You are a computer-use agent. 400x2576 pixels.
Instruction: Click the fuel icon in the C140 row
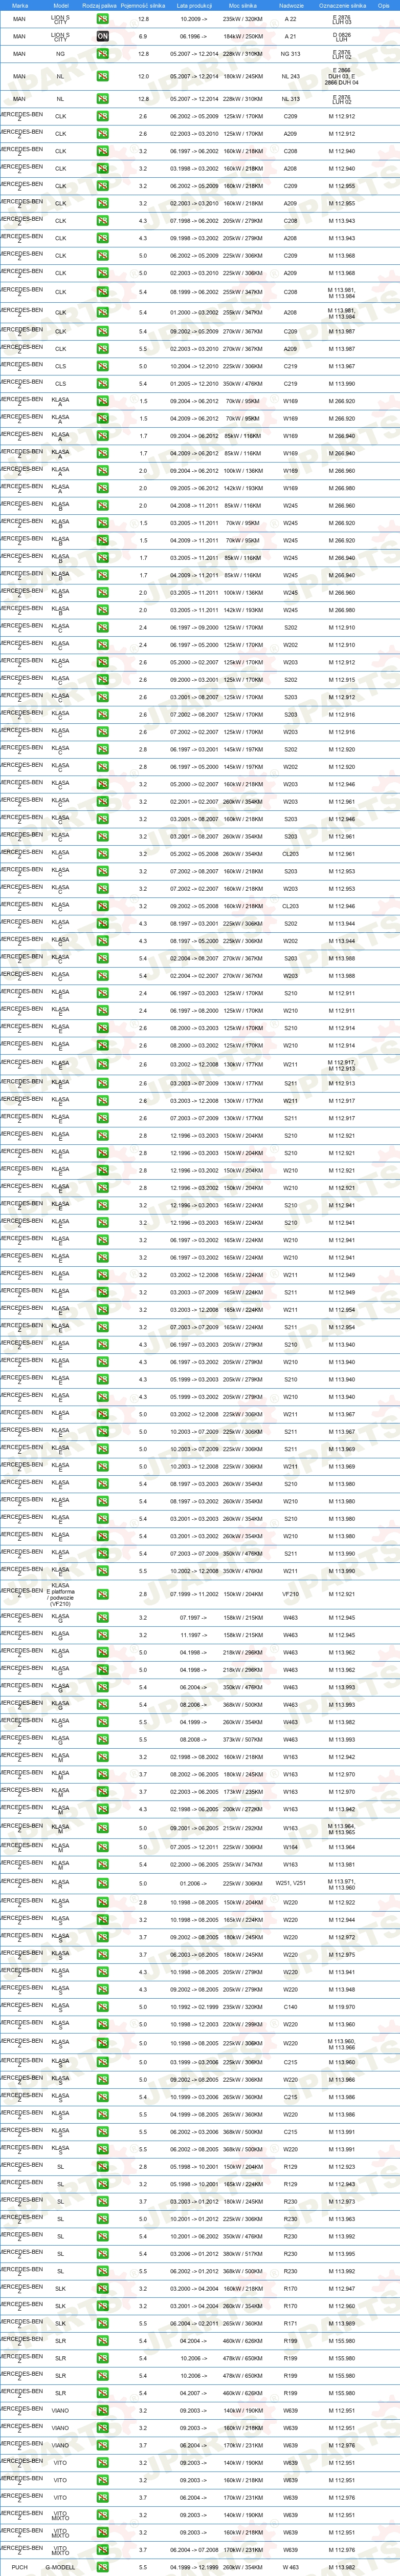pos(103,2007)
